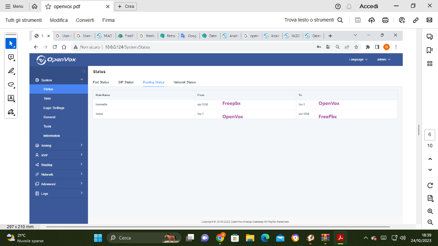Switch to the Routing Status tab

[154, 82]
